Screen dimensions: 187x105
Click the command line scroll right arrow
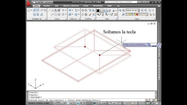click(153, 100)
